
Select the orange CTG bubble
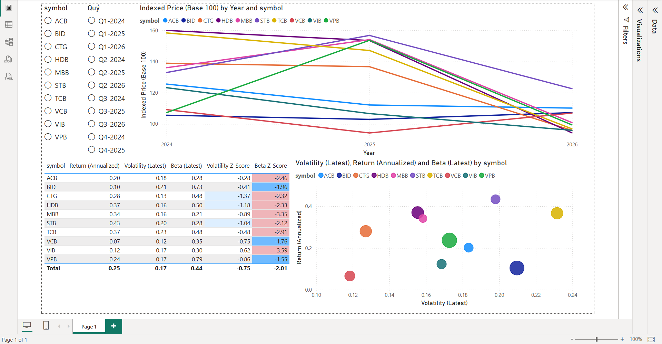(366, 231)
